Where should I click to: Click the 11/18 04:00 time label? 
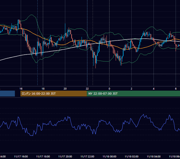point(154,156)
